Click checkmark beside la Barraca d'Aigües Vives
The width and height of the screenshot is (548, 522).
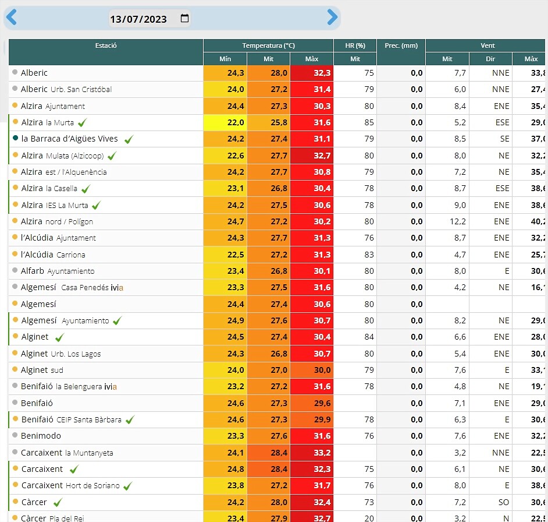click(x=129, y=139)
